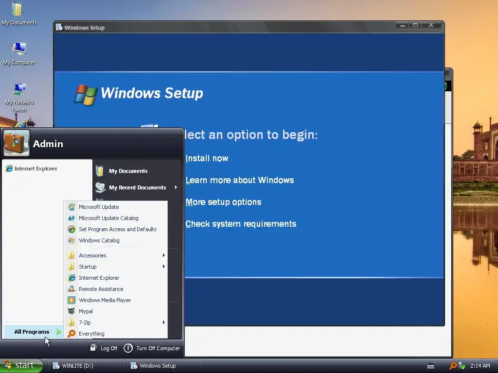This screenshot has width=498, height=373.
Task: Click Internet Explorer icon in All Programs
Action: [71, 278]
